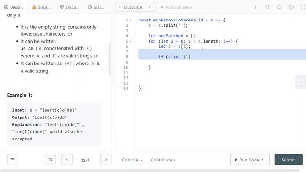306x172 pixels.
Task: Go to the next problem
Action: (x=106, y=160)
